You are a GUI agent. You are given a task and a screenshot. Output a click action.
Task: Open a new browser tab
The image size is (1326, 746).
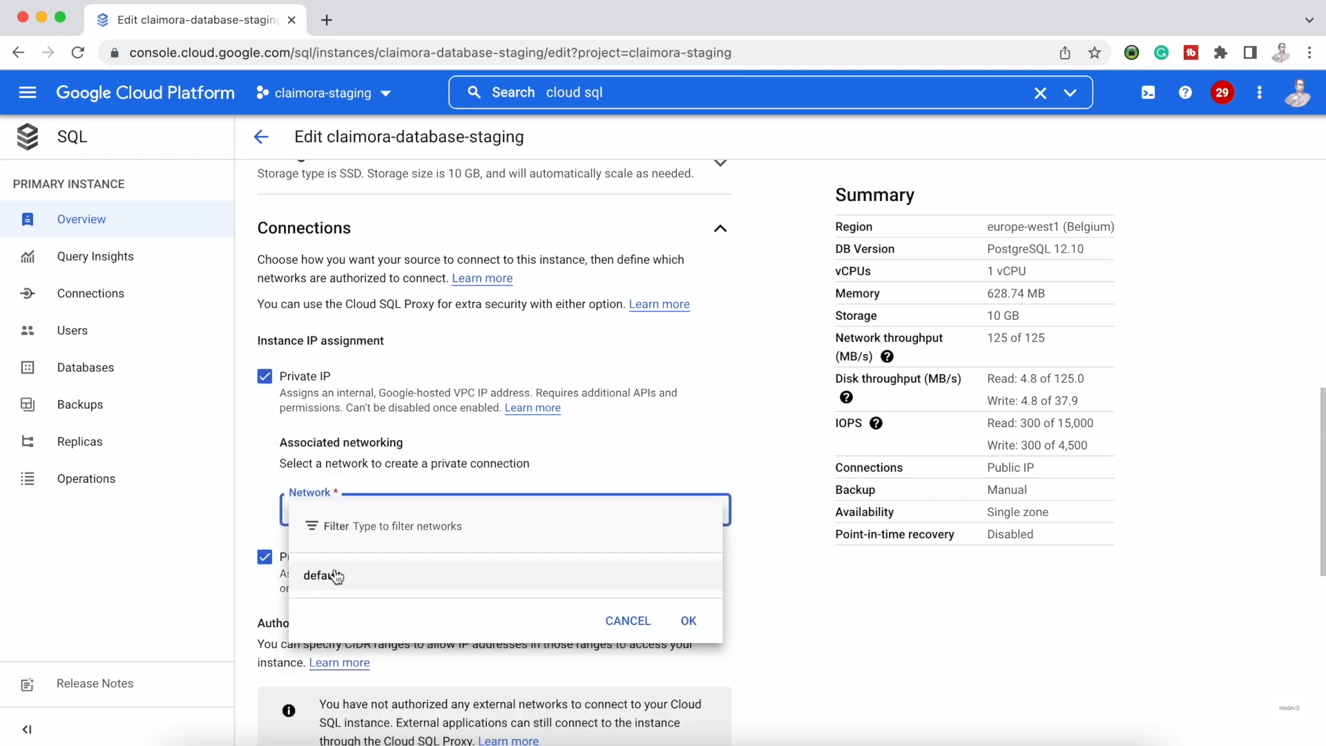pyautogui.click(x=327, y=20)
